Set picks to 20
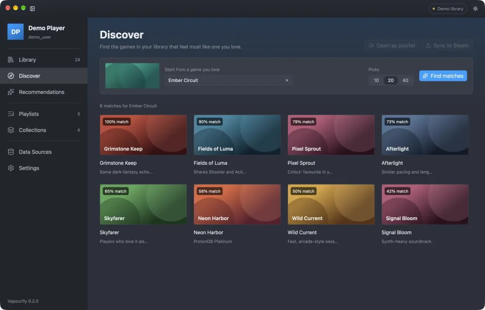Image resolution: width=485 pixels, height=310 pixels. (391, 80)
